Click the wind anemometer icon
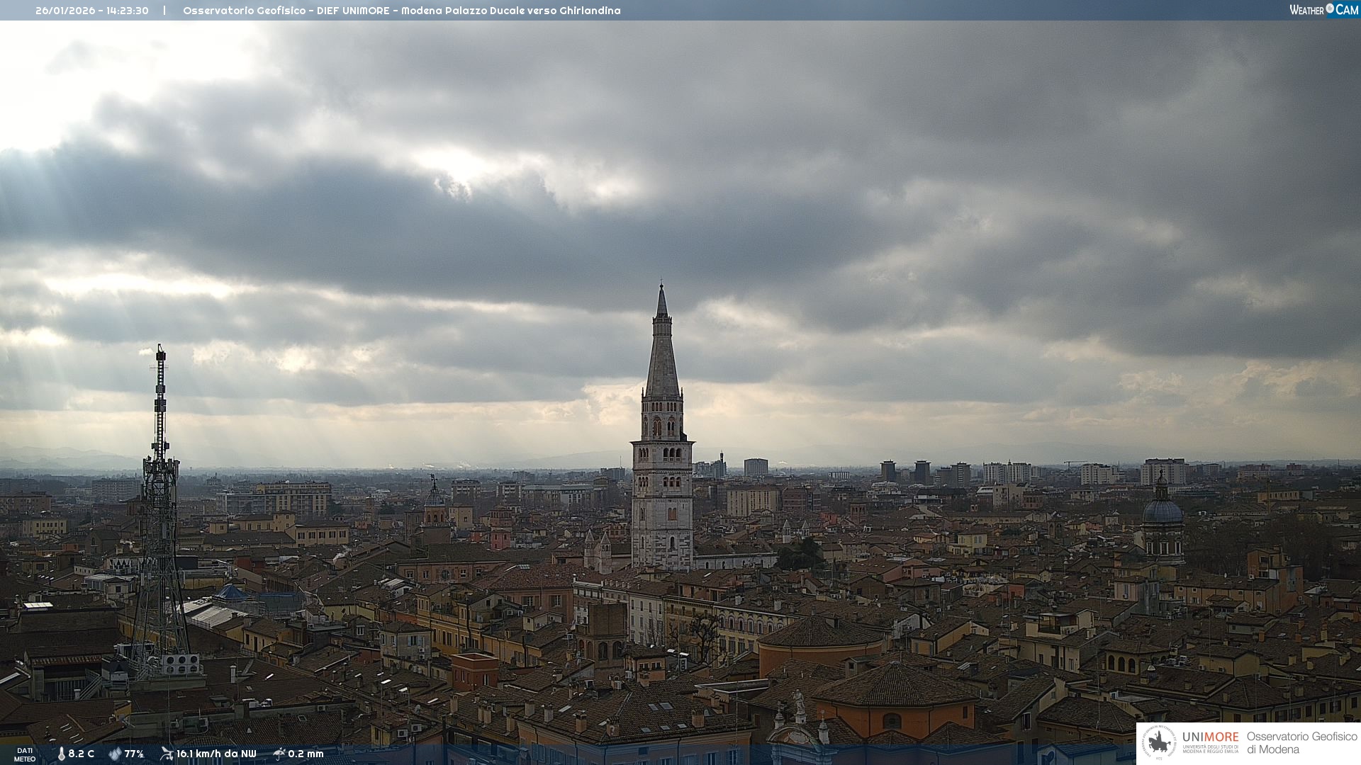 click(167, 754)
